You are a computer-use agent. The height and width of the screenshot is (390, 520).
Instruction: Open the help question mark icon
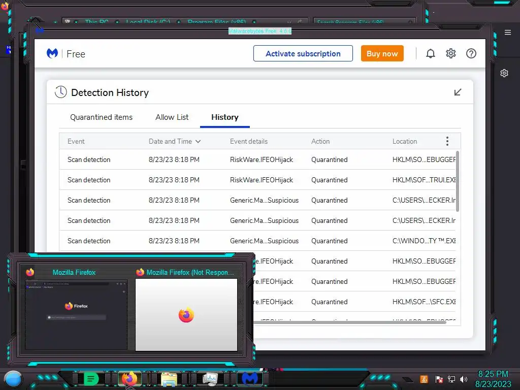[471, 53]
